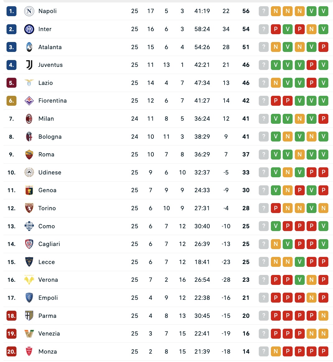This screenshot has width=333, height=362.
Task: Click the gold rank 6 position badge
Action: [11, 101]
